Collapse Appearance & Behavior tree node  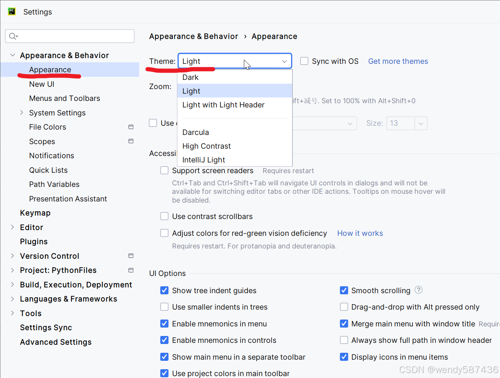[x=13, y=55]
